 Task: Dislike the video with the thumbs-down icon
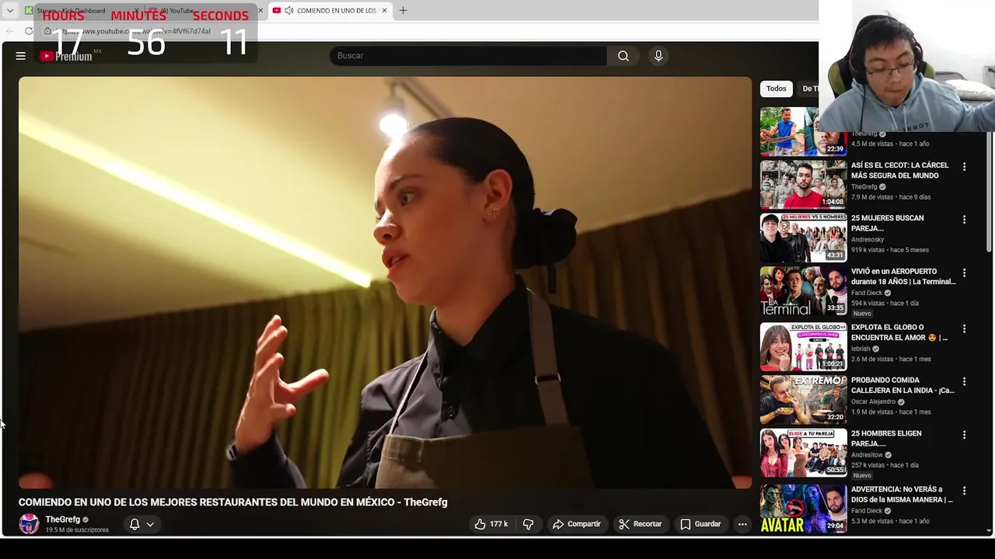528,524
